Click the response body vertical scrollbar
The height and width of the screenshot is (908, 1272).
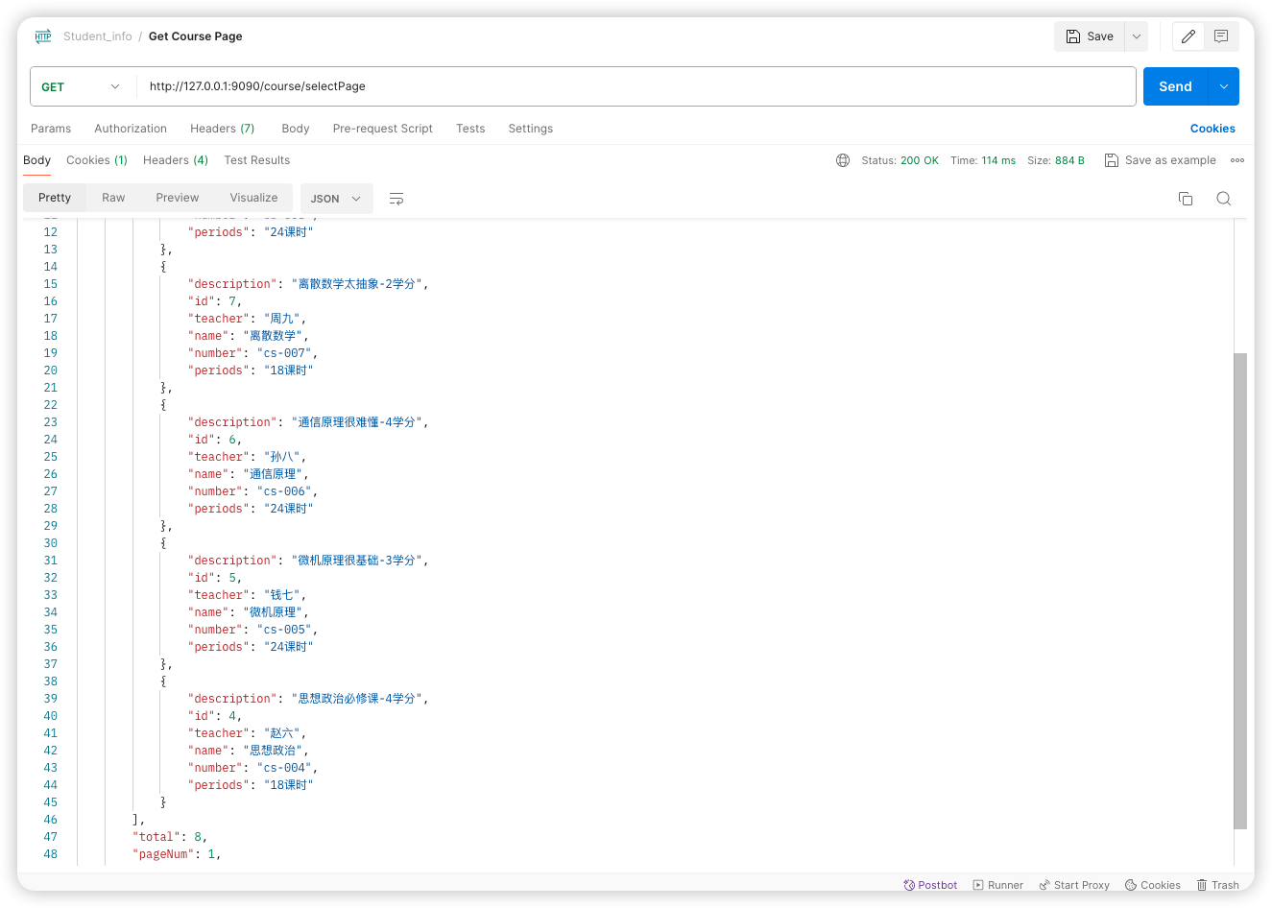(x=1240, y=589)
